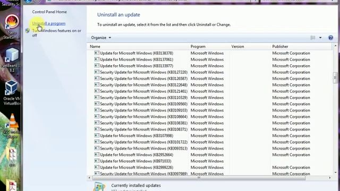Click the horizontal scrollbar left arrow
The width and height of the screenshot is (340, 191).
89,178
